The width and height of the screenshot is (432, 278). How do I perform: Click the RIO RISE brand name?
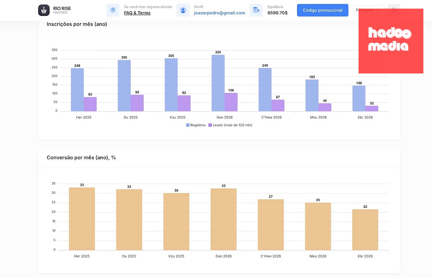click(62, 8)
